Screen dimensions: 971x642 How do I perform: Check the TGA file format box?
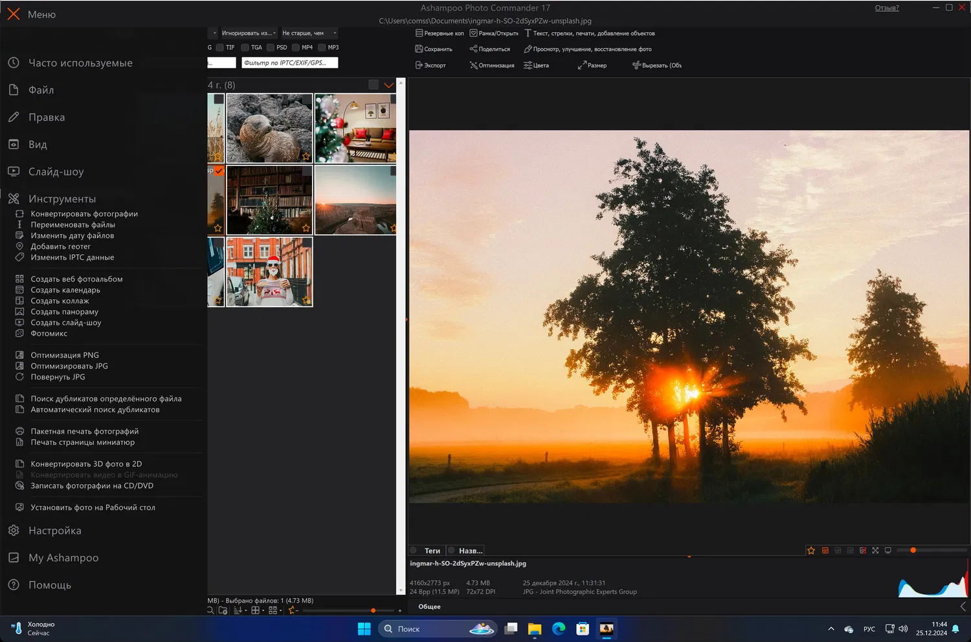click(245, 47)
